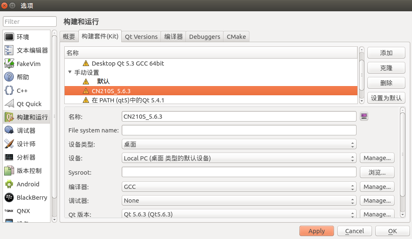Open the 调试器 None dropdown
412x239 pixels.
(239, 201)
